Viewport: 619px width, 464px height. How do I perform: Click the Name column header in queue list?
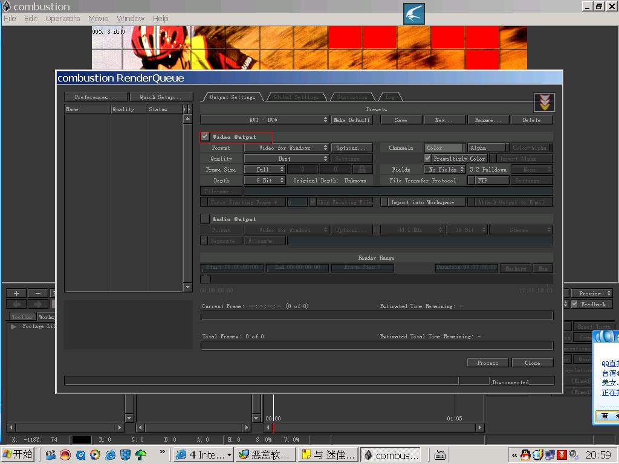coord(88,109)
